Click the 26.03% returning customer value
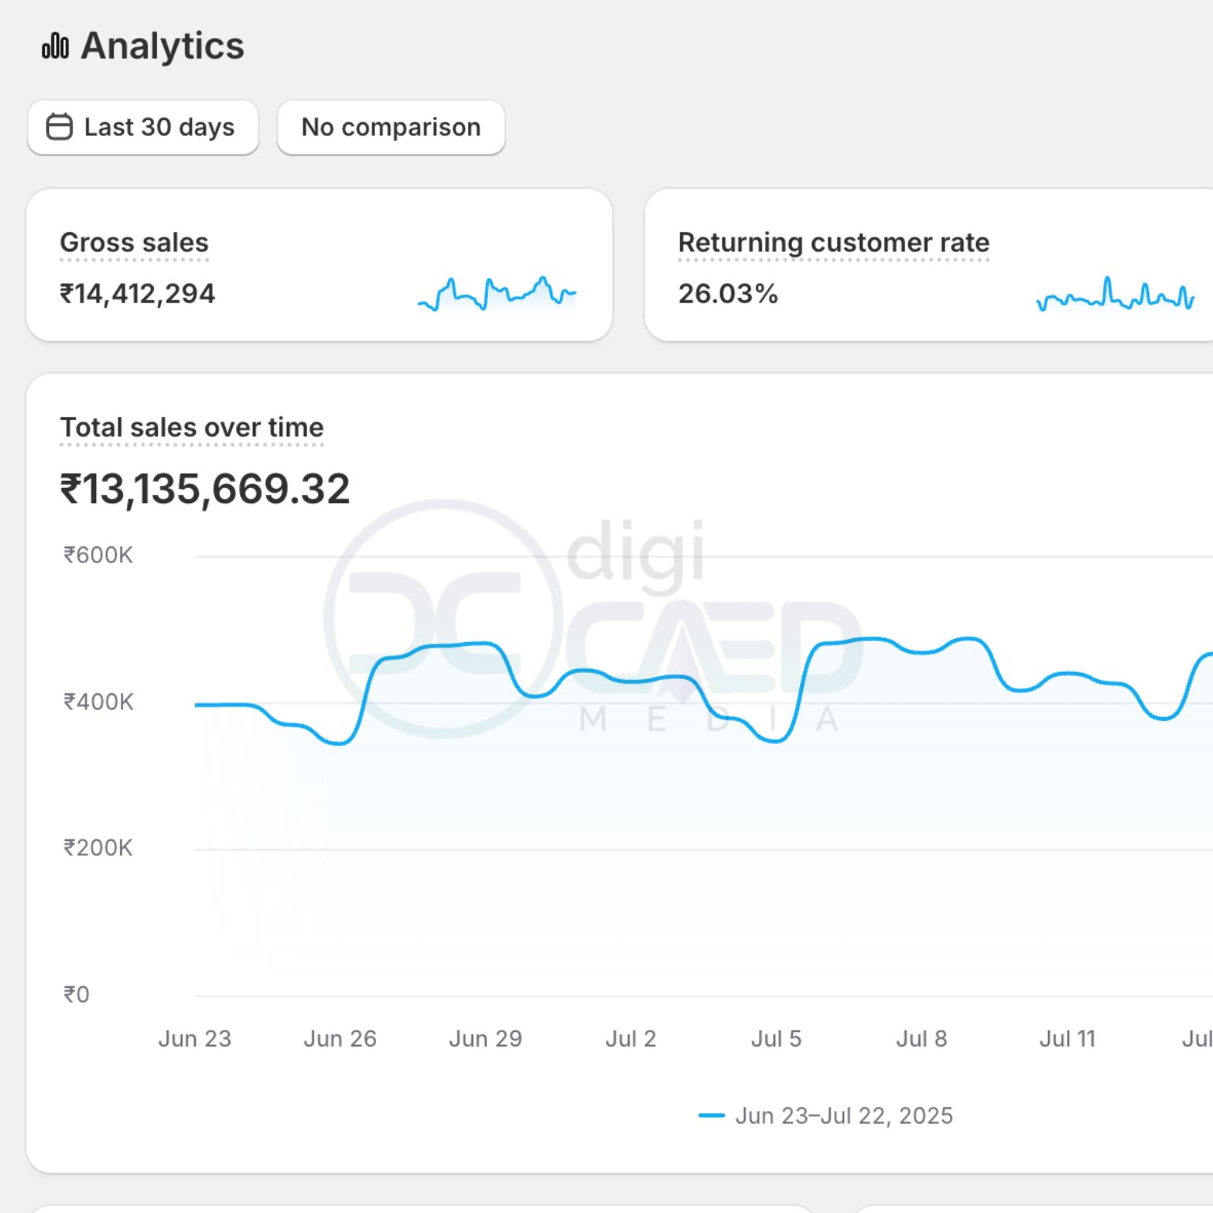 728,294
